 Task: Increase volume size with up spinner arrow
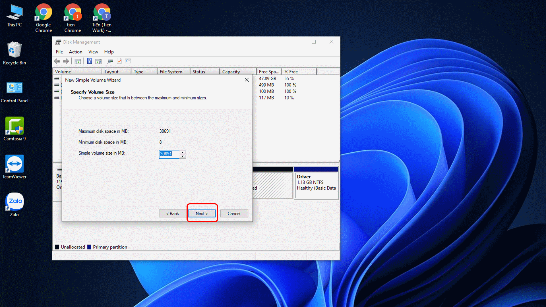183,152
